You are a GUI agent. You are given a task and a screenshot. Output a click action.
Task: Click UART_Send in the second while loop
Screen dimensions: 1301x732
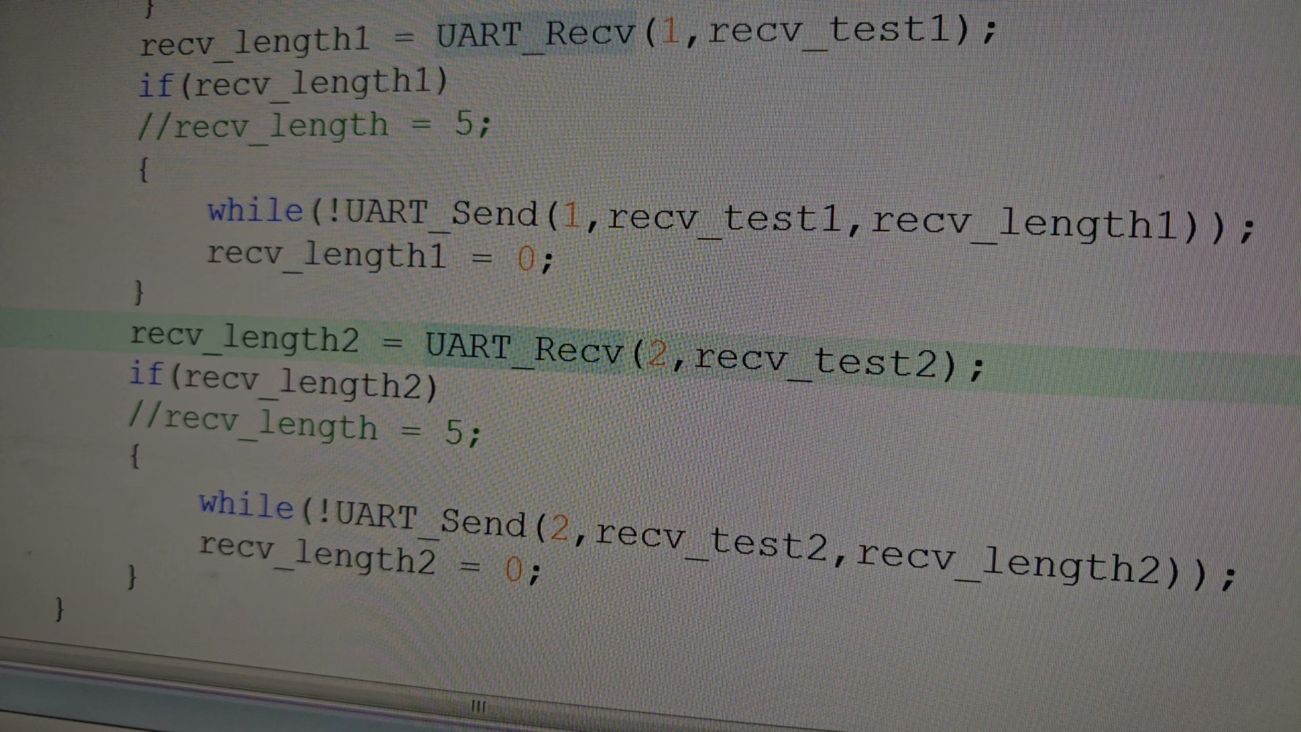430,518
